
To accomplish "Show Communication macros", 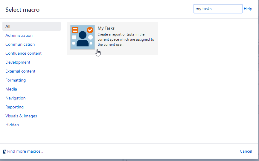I will pyautogui.click(x=20, y=44).
